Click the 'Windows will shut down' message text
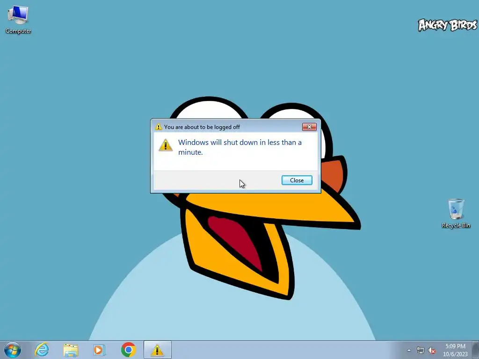The image size is (479, 359). tap(240, 147)
